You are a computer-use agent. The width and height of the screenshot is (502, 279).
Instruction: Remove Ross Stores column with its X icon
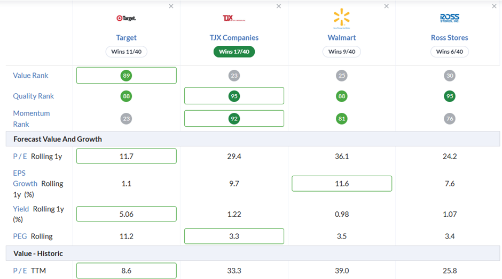coord(494,6)
